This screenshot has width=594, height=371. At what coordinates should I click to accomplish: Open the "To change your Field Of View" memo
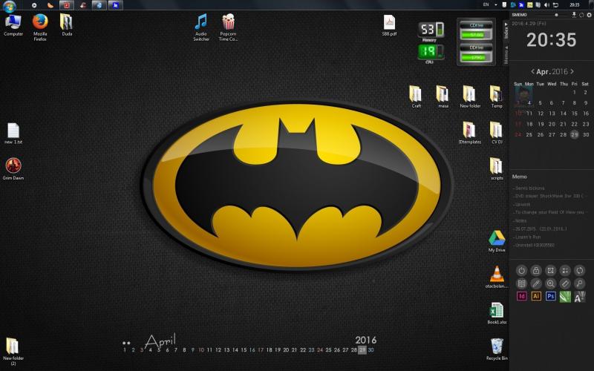click(549, 212)
